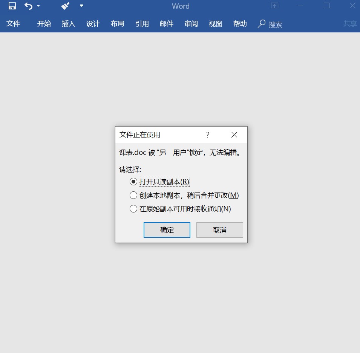The width and height of the screenshot is (360, 353).
Task: Click the dialog help question mark
Action: (208, 134)
